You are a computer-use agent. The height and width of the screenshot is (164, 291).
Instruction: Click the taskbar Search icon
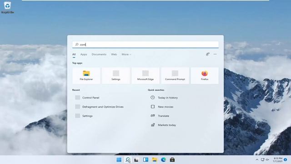pos(128,160)
